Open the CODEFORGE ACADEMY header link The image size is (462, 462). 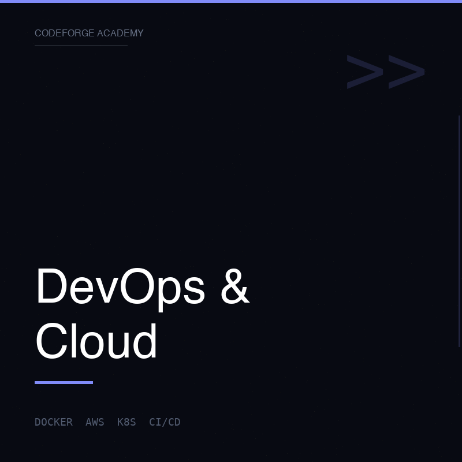click(89, 33)
